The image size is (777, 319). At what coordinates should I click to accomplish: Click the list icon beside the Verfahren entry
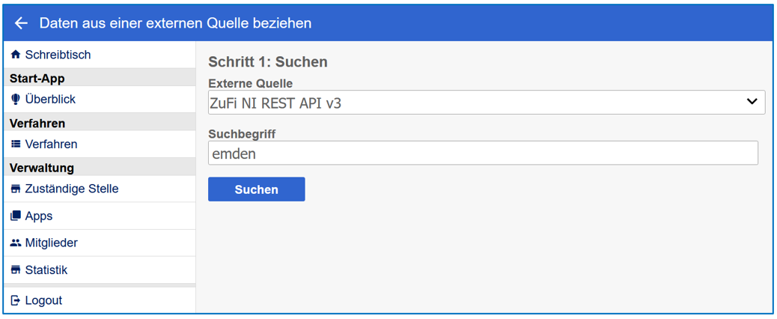click(x=16, y=144)
